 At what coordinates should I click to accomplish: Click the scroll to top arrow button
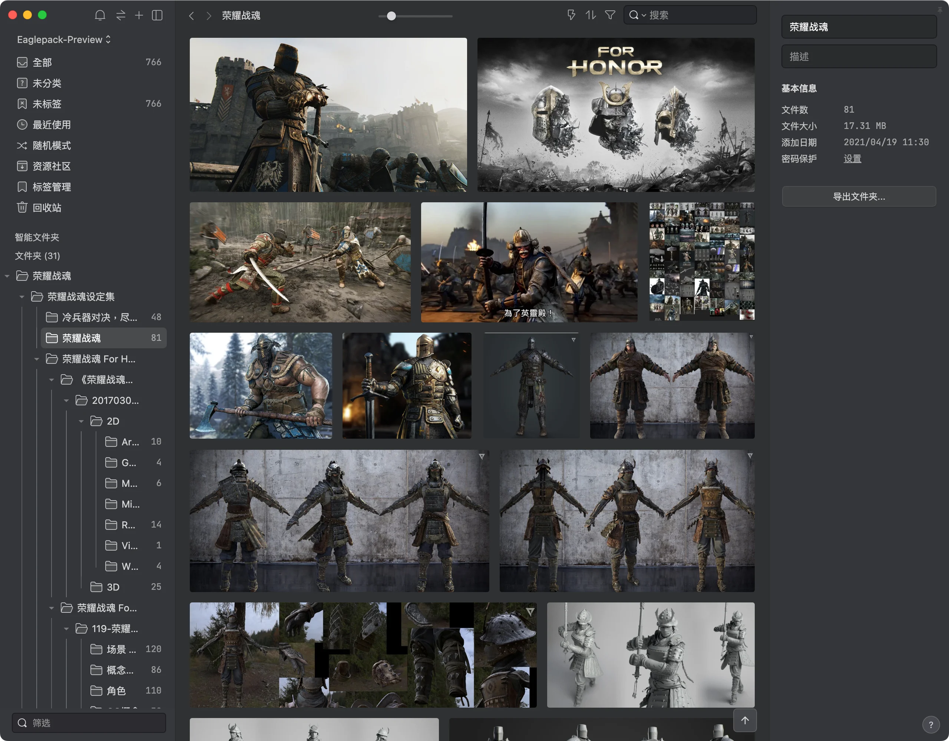(745, 721)
